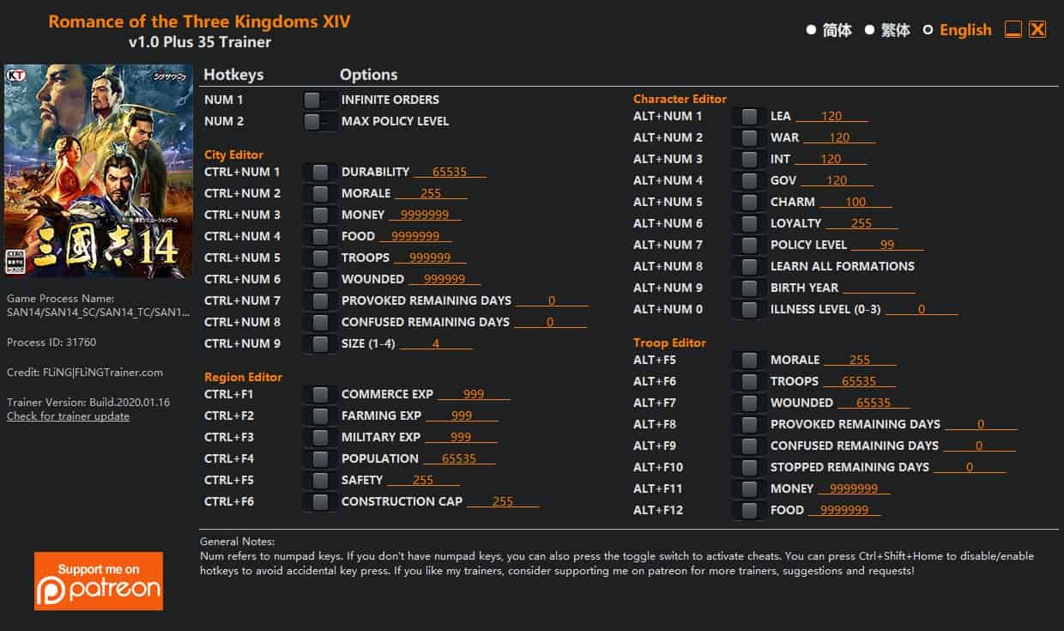Toggle city WOUNDED cheat (CTRL+NUM 6)

pos(320,279)
